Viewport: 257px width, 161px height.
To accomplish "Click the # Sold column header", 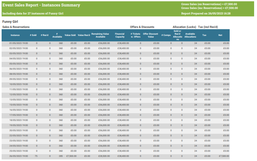I will (x=33, y=35).
